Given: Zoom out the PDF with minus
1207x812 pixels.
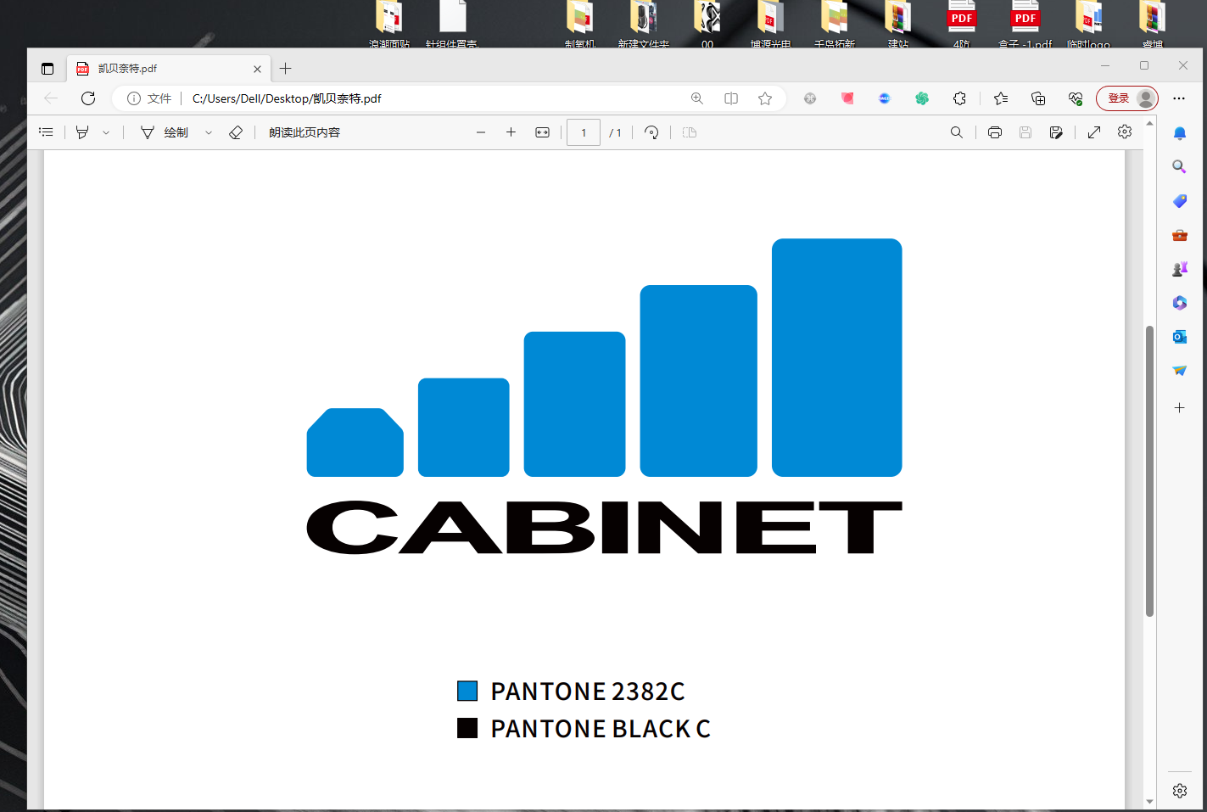Looking at the screenshot, I should [x=481, y=132].
